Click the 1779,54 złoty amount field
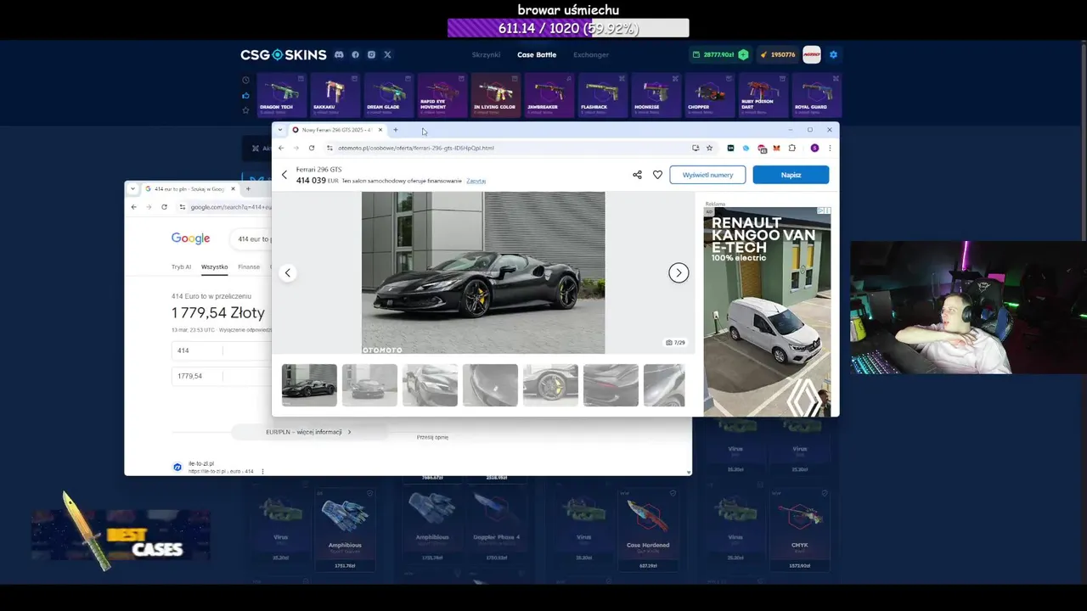Image resolution: width=1087 pixels, height=611 pixels. [221, 376]
